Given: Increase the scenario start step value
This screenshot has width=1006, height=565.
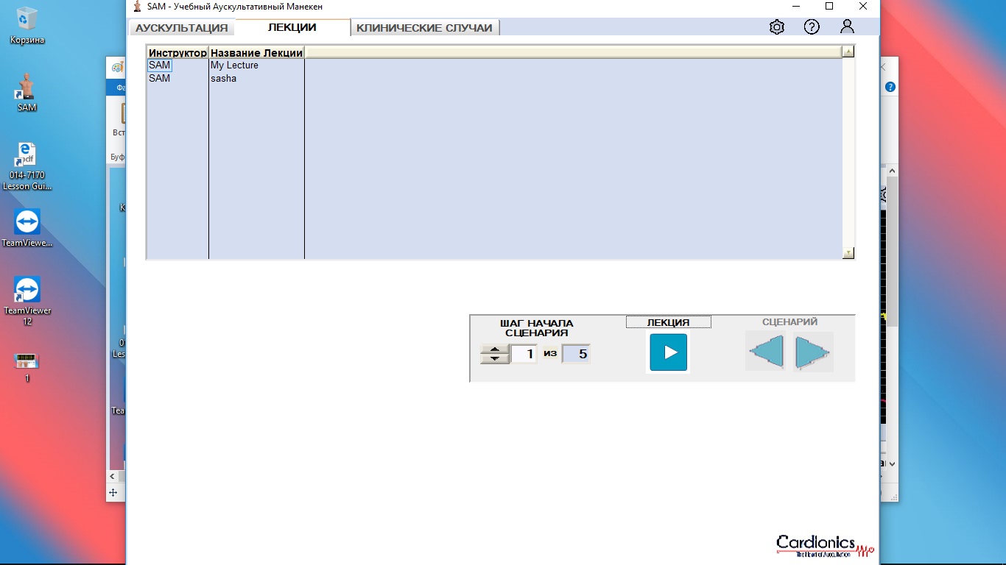Looking at the screenshot, I should pos(494,349).
